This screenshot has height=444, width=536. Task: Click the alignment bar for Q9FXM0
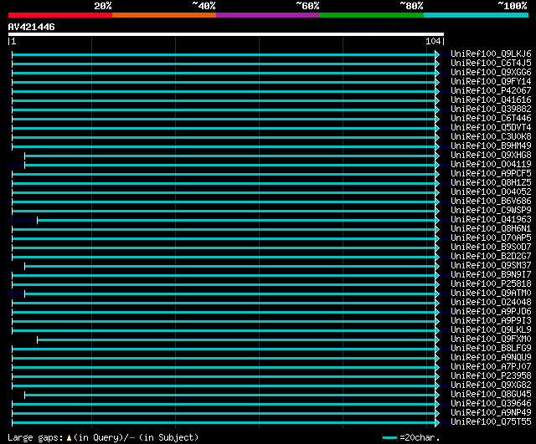coord(238,340)
